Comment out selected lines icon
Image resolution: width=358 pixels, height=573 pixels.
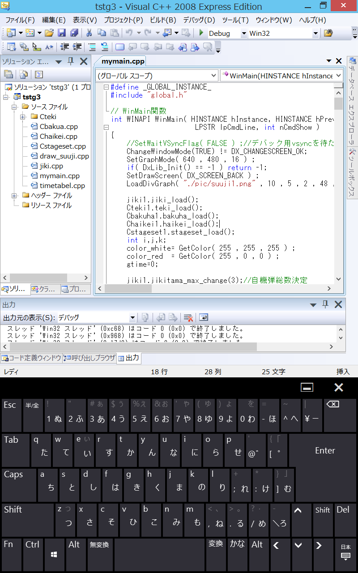[x=92, y=47]
